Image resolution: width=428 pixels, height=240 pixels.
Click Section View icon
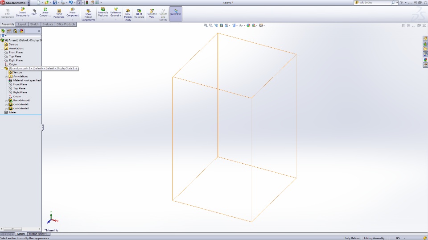[222, 25]
